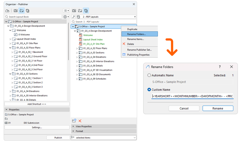This screenshot has width=240, height=143.
Task: Click New Folder icon in Publisher pane
Action: point(74,121)
